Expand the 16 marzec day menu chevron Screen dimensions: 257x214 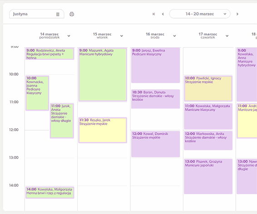pyautogui.click(x=174, y=36)
